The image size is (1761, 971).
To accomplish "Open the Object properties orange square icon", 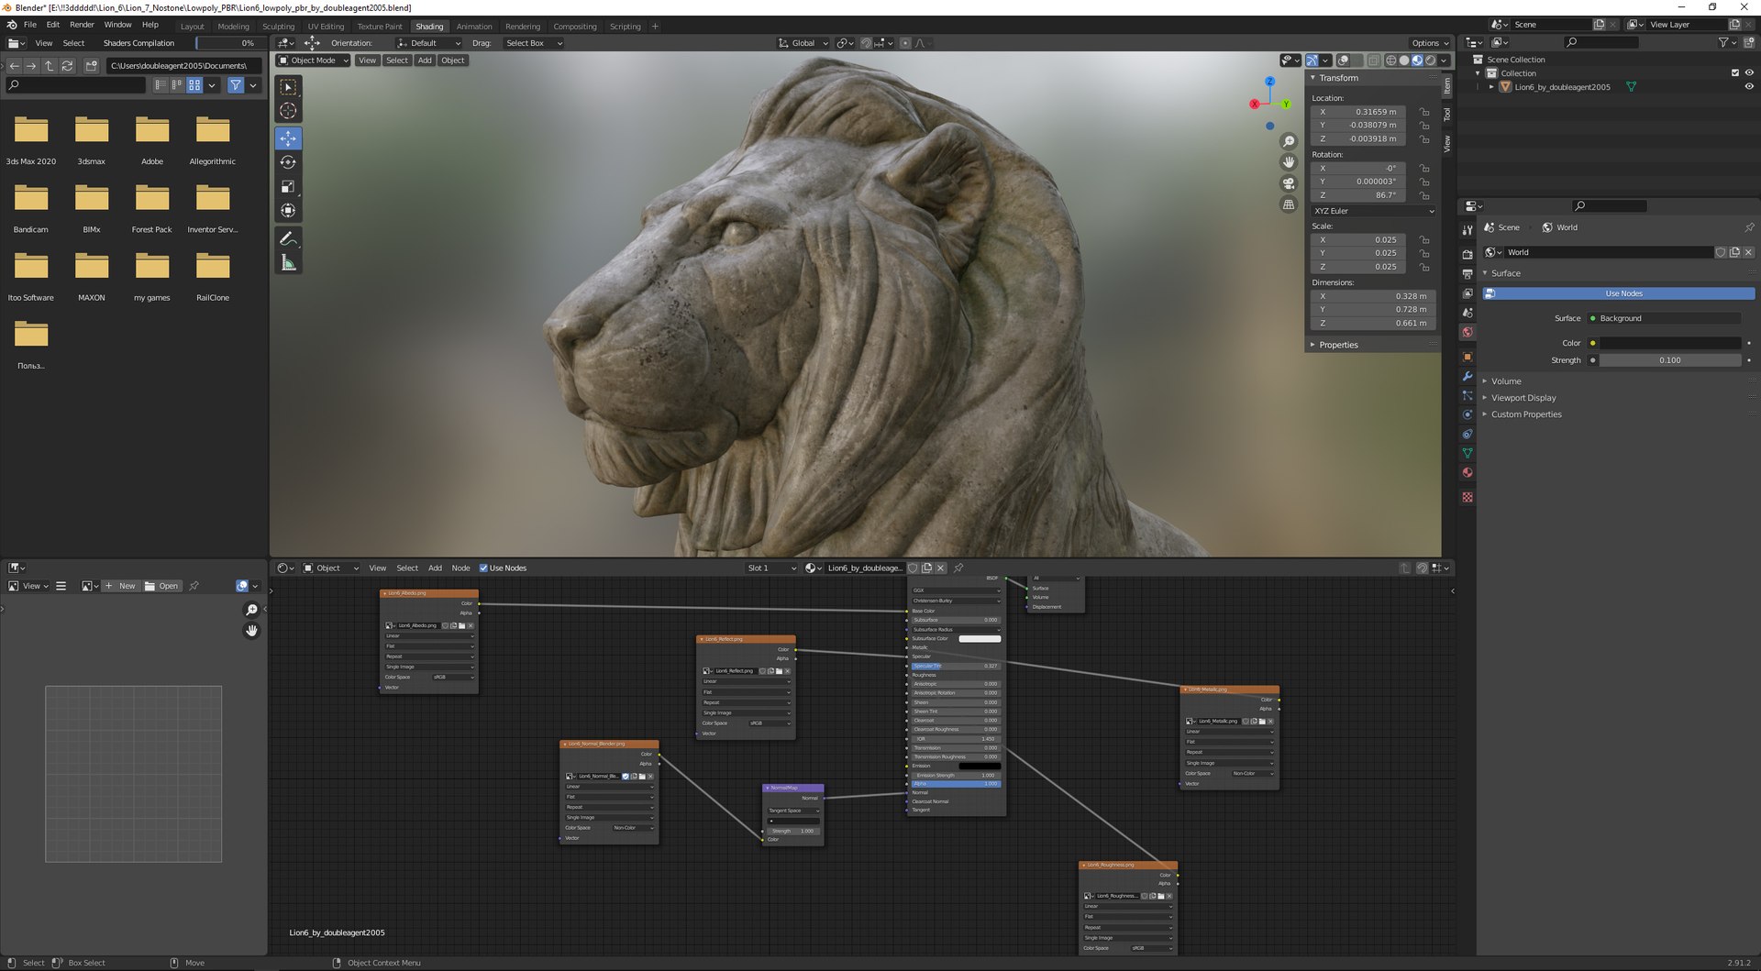I will (x=1467, y=357).
